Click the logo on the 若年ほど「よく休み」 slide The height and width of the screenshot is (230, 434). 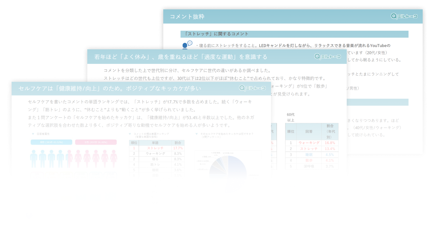click(328, 56)
